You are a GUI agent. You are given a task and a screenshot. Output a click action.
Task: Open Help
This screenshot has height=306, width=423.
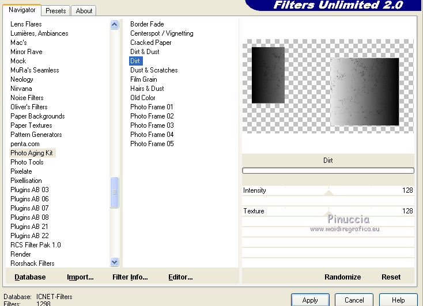pos(398,300)
